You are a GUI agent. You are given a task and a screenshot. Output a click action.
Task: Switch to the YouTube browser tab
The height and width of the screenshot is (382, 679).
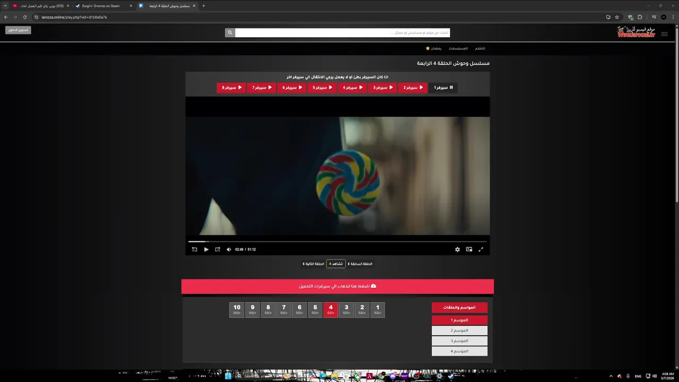click(x=41, y=6)
